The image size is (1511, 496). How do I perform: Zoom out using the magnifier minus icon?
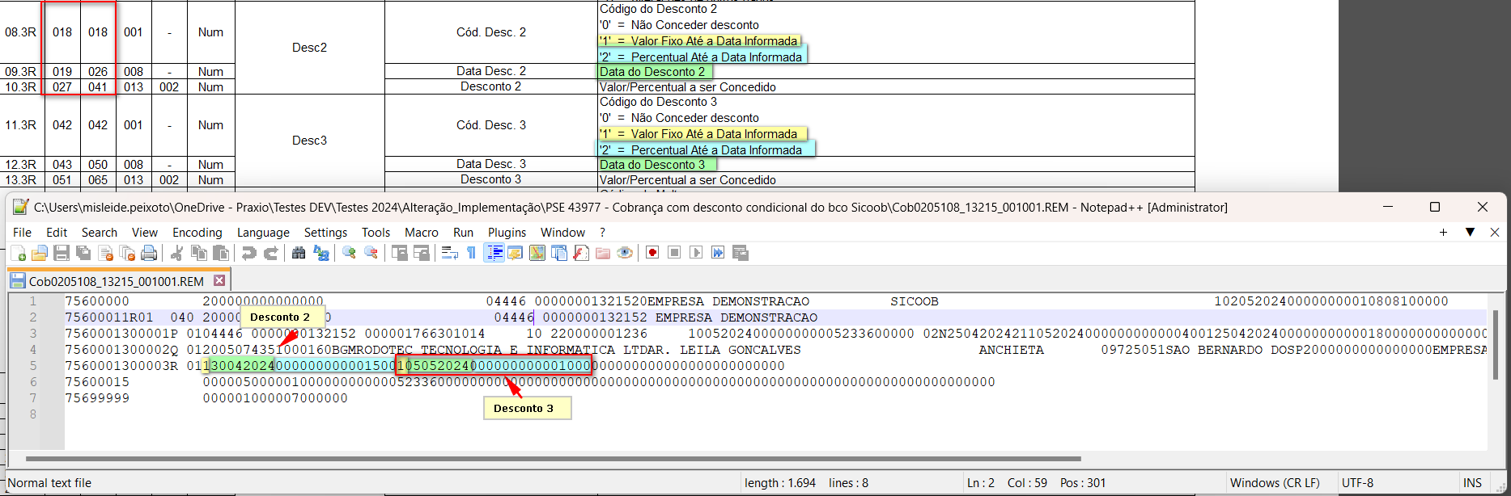pyautogui.click(x=371, y=254)
